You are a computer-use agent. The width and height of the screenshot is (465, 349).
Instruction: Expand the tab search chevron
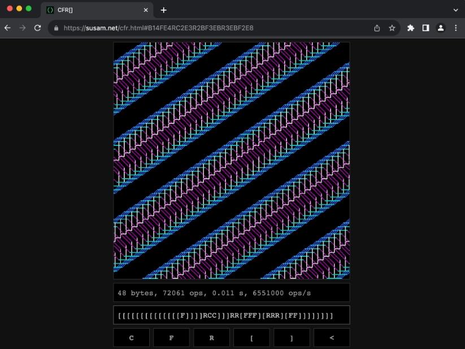pyautogui.click(x=456, y=10)
